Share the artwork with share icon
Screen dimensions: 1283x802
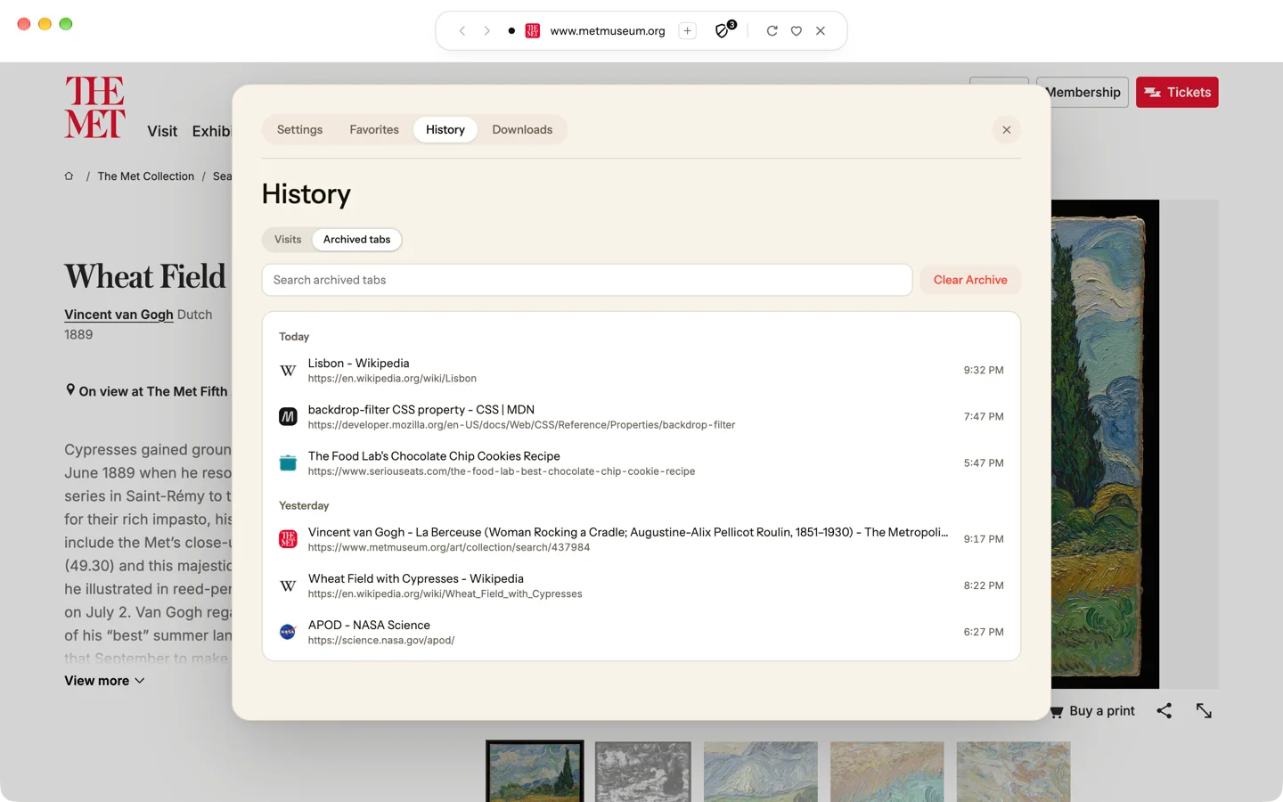[x=1165, y=711]
